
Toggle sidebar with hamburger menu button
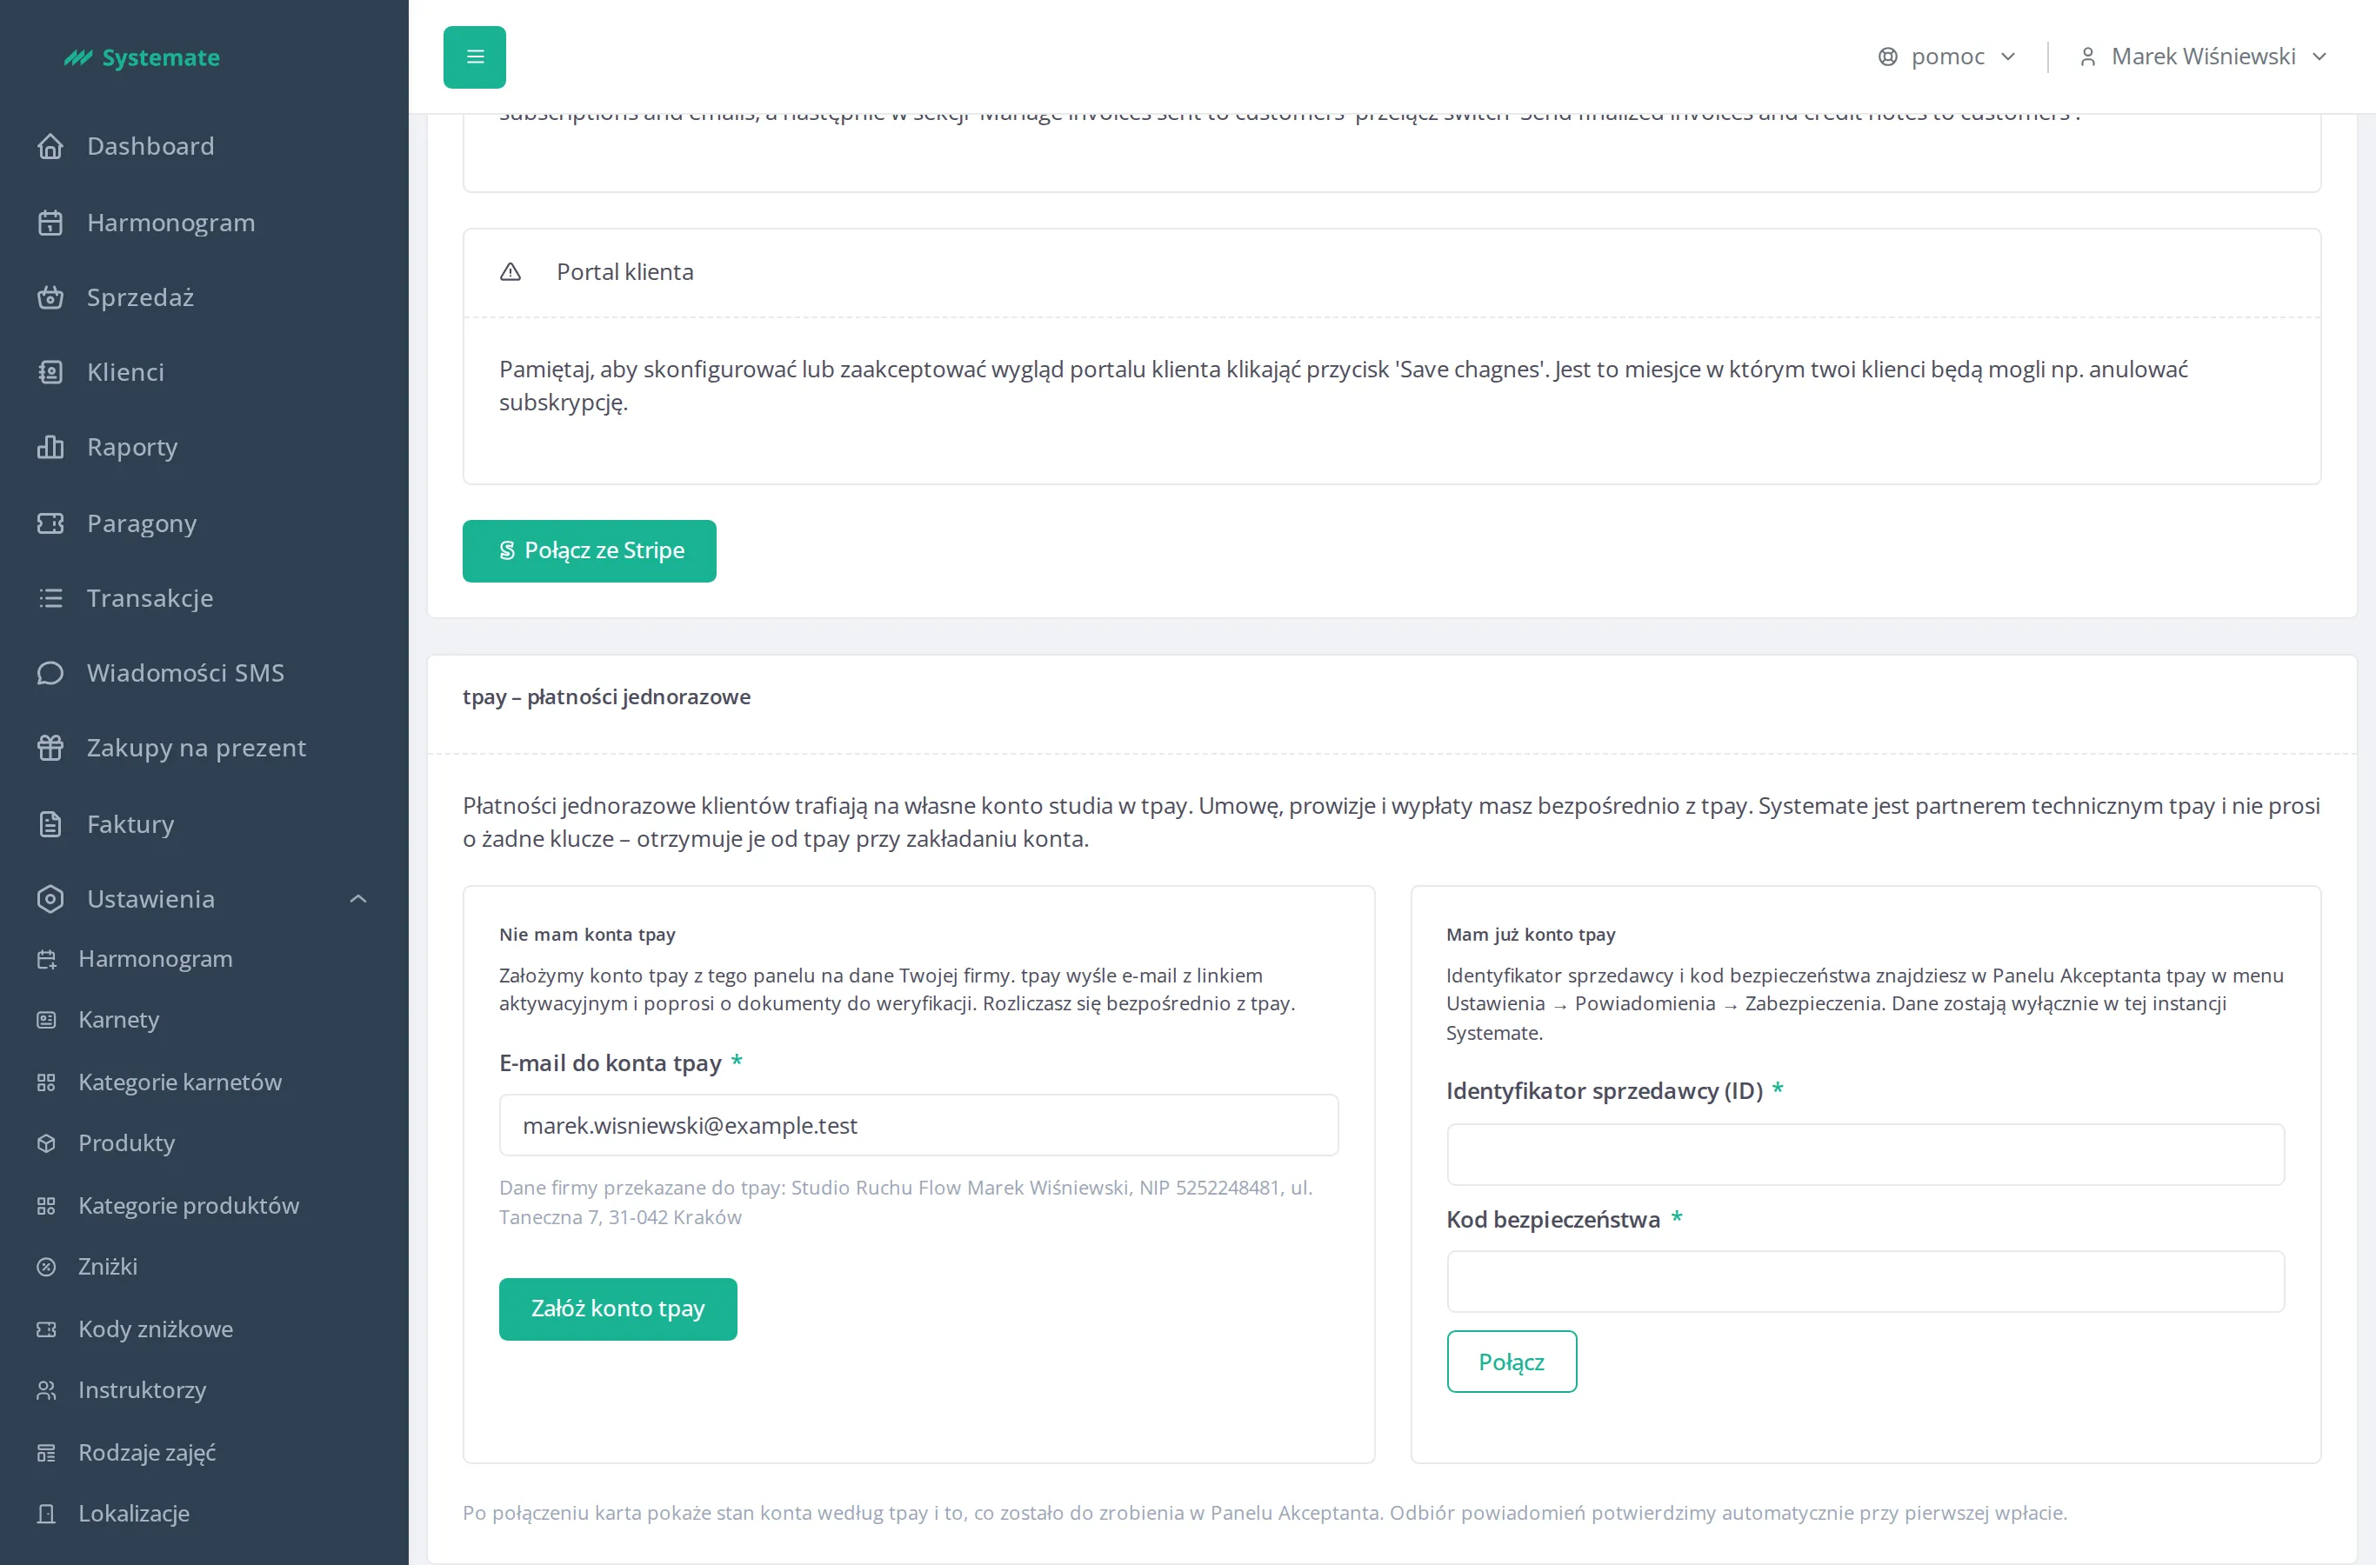[x=474, y=57]
